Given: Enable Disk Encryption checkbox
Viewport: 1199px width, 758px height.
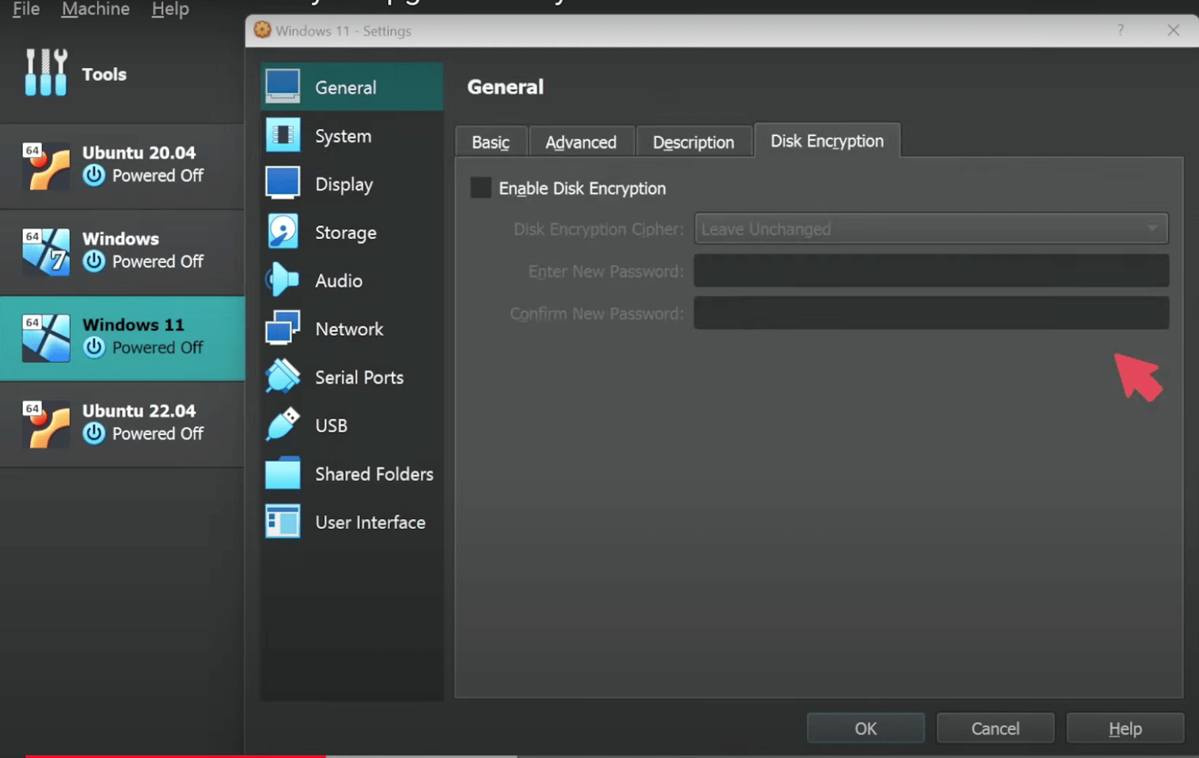Looking at the screenshot, I should (x=480, y=187).
